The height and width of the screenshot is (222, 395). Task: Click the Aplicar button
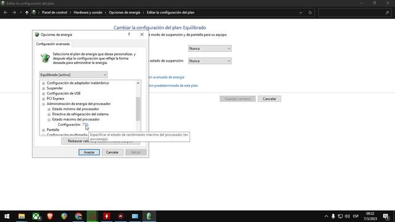point(136,152)
